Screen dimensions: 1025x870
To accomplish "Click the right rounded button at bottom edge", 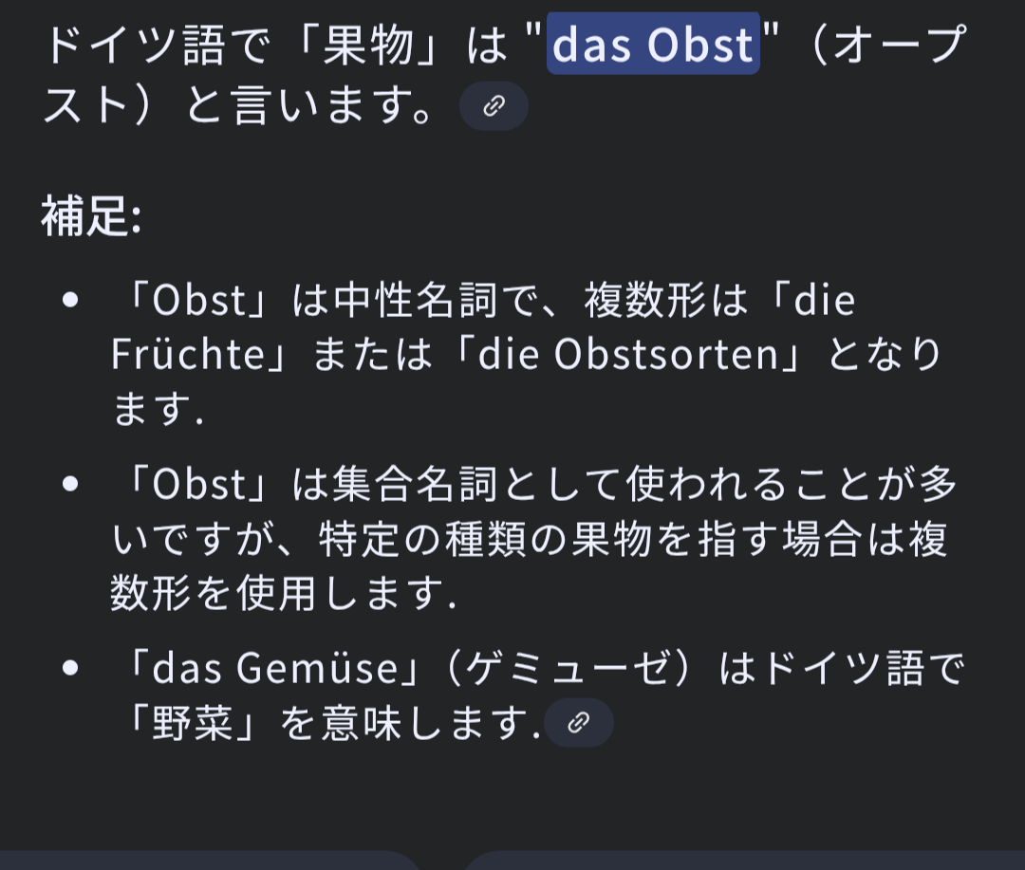I will [x=744, y=861].
